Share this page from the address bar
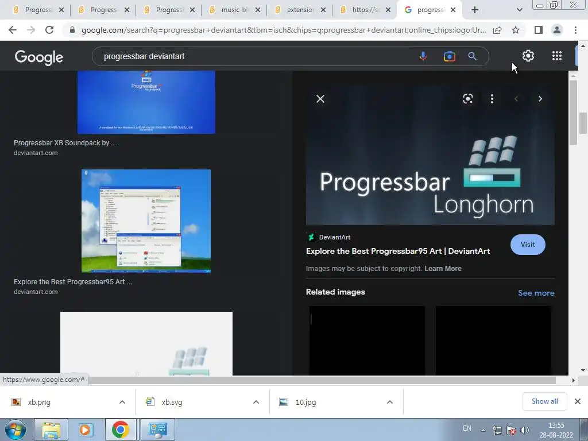 497,30
